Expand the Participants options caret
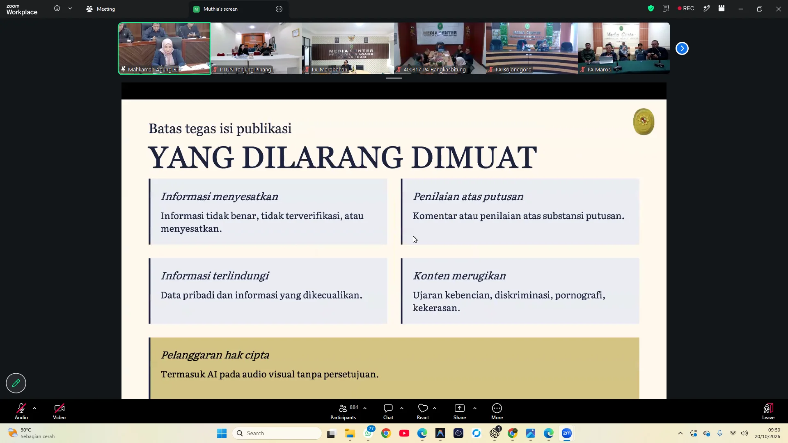 point(365,408)
